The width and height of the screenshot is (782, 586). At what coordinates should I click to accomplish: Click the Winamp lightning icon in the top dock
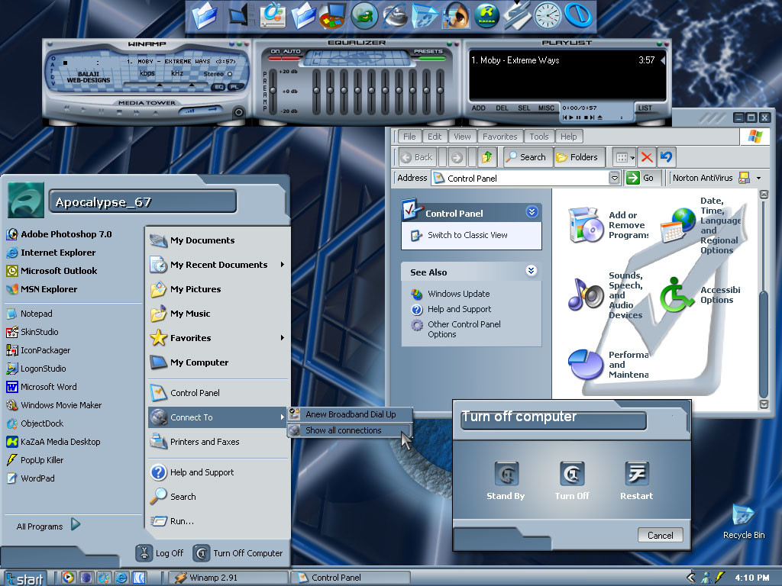point(517,16)
